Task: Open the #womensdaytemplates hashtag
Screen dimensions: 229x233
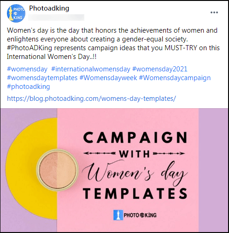Action: (x=42, y=78)
